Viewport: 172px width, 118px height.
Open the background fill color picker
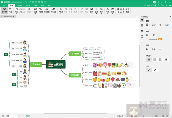(x=147, y=49)
